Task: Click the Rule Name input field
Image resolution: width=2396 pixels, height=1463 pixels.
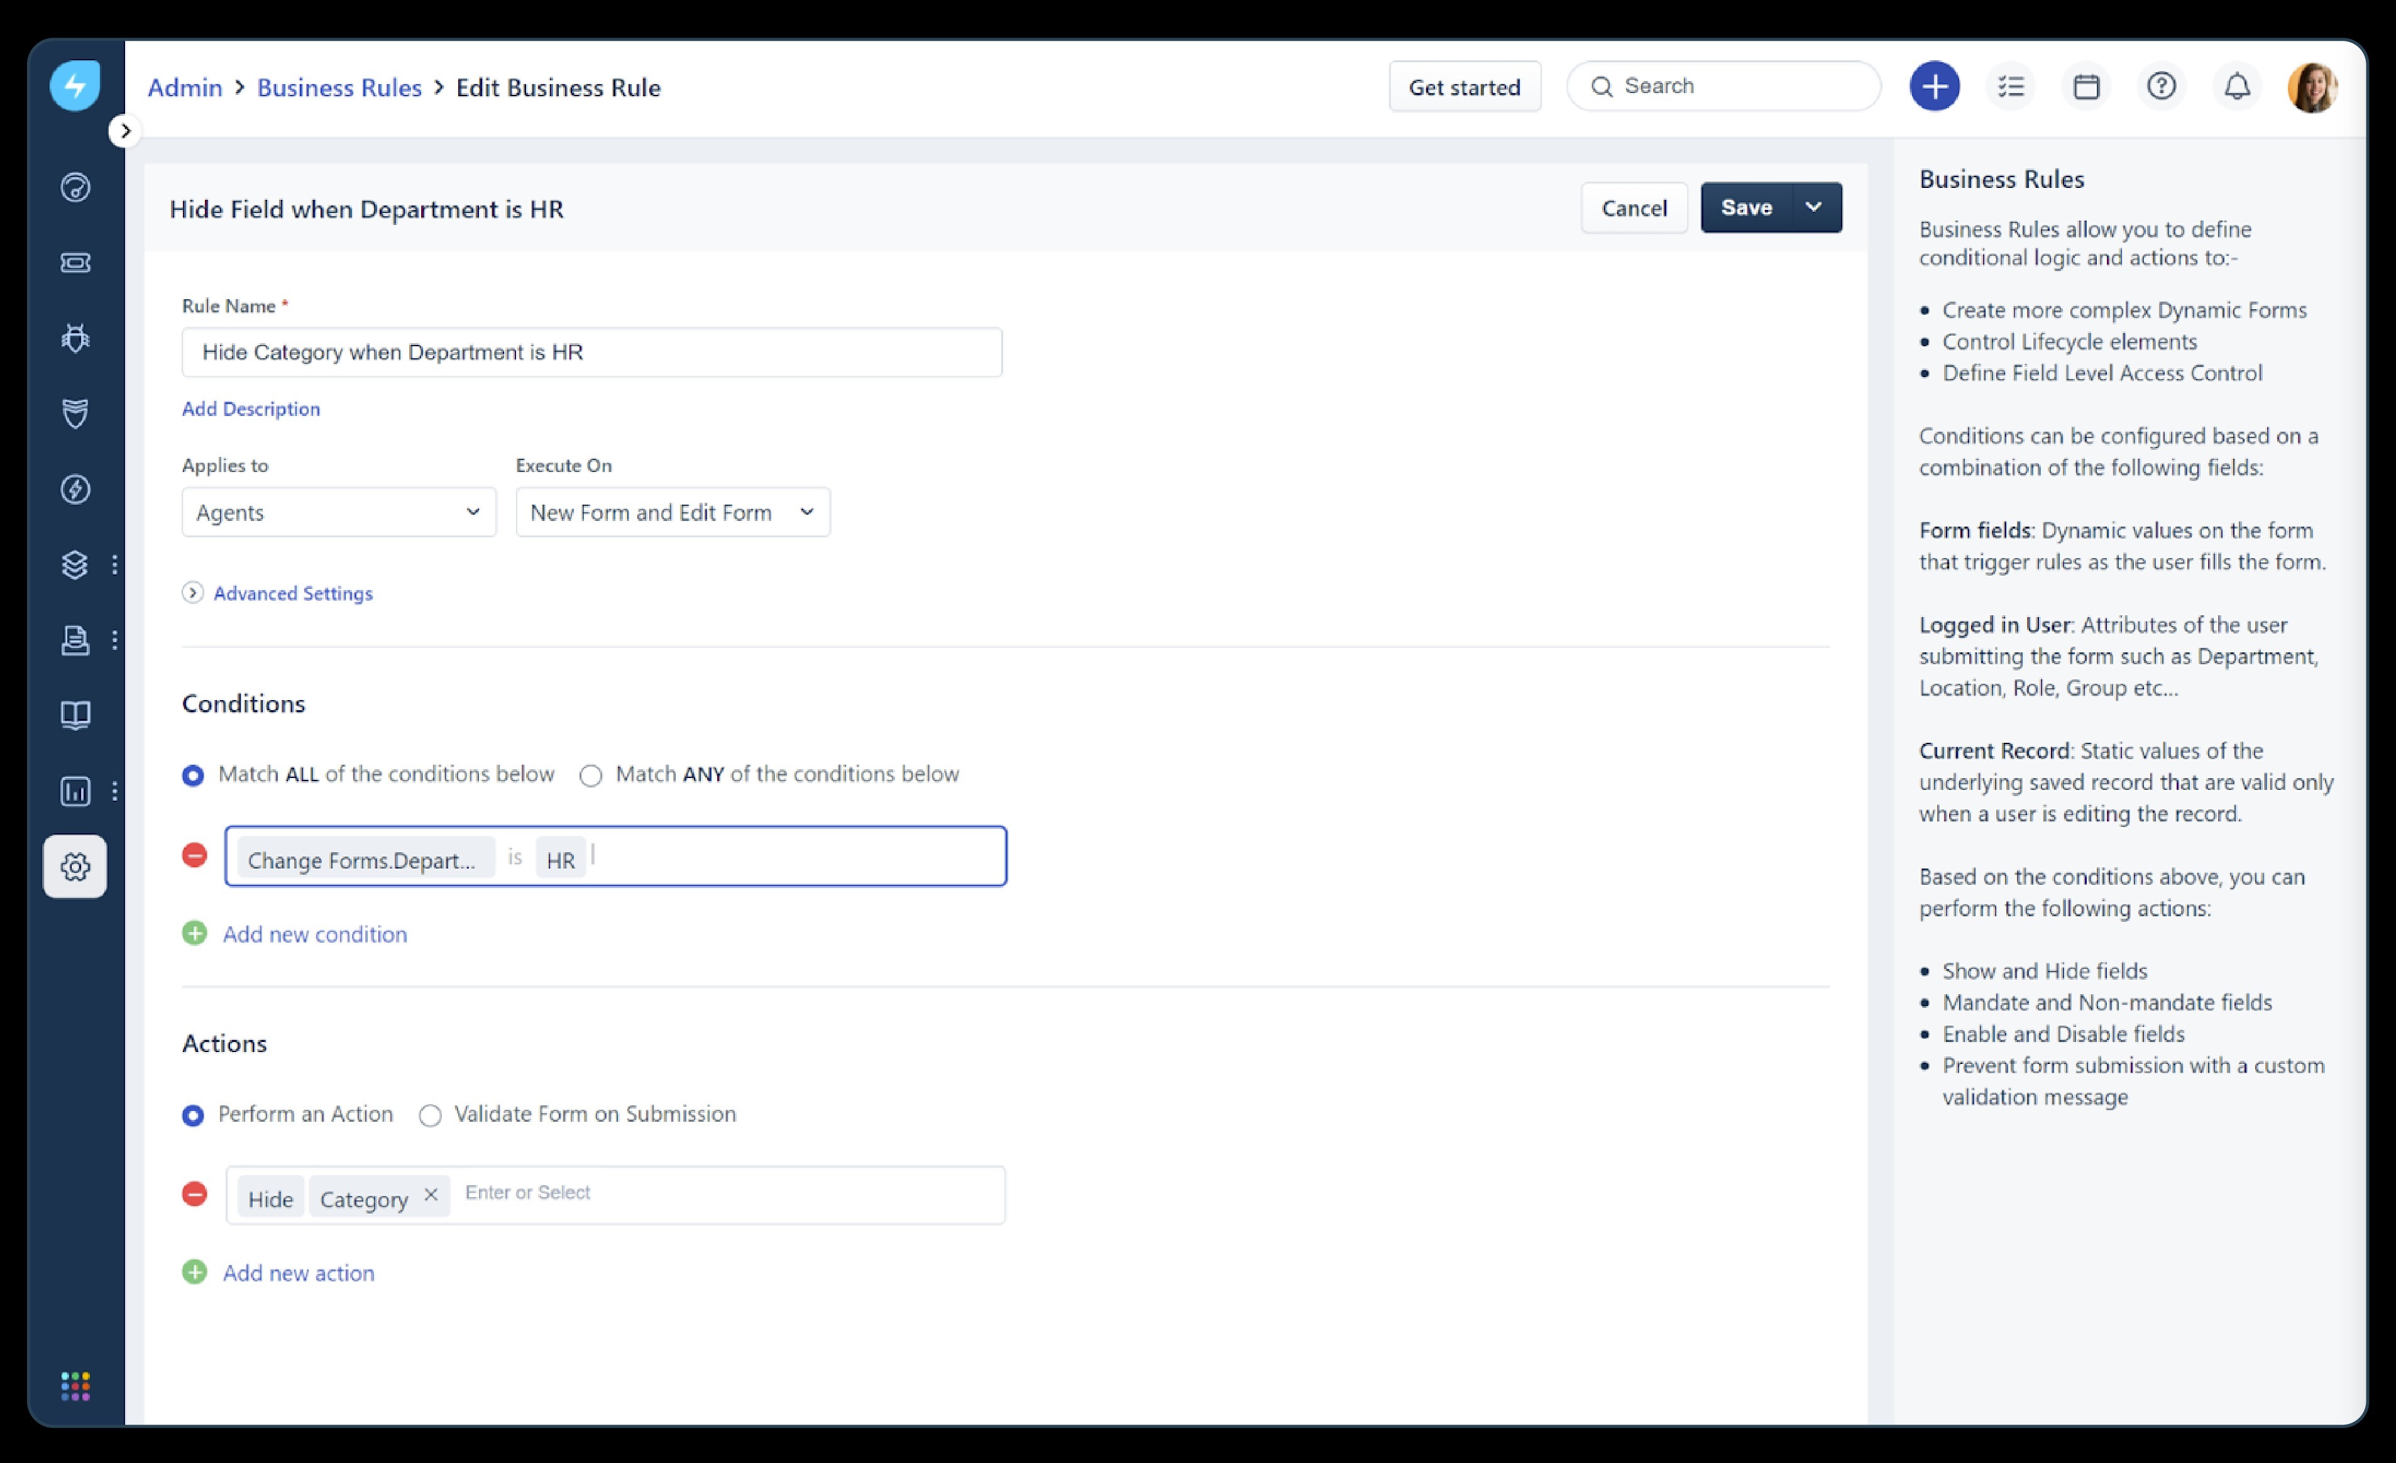Action: pyautogui.click(x=591, y=352)
